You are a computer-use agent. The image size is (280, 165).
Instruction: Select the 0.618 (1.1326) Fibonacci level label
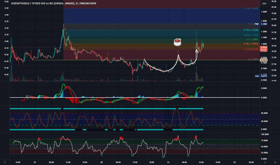(251, 35)
